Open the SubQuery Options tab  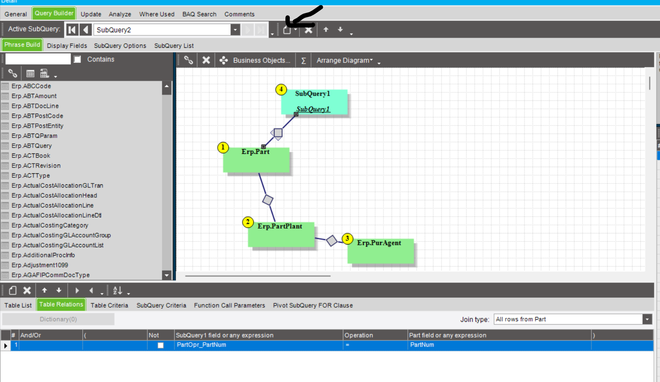coord(120,46)
